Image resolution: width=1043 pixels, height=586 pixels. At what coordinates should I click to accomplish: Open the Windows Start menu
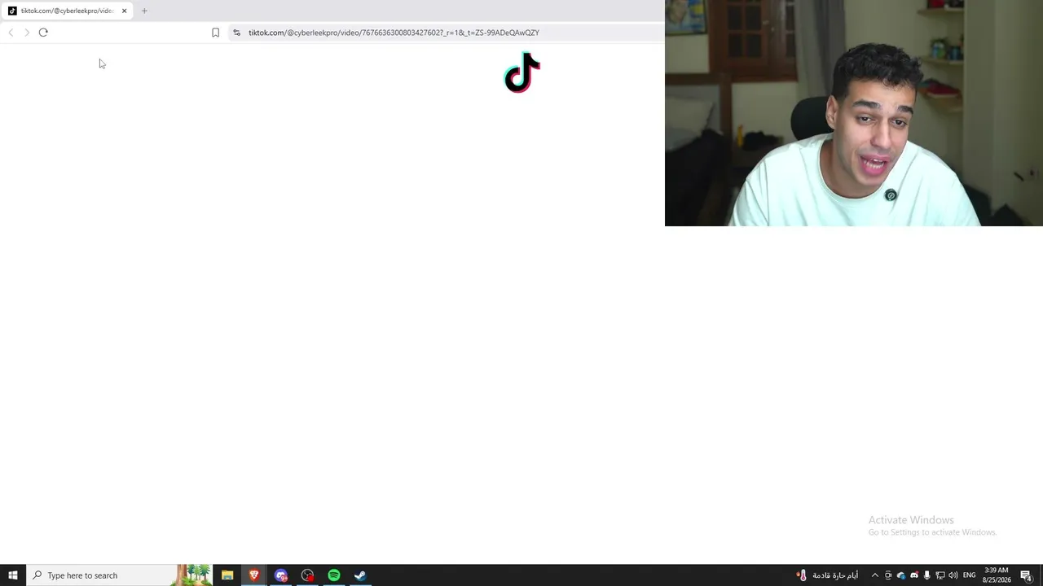pyautogui.click(x=13, y=575)
